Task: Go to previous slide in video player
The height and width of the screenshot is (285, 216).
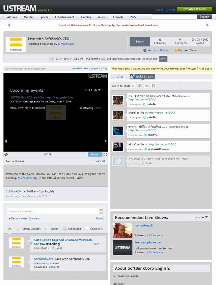Action: (x=6, y=141)
